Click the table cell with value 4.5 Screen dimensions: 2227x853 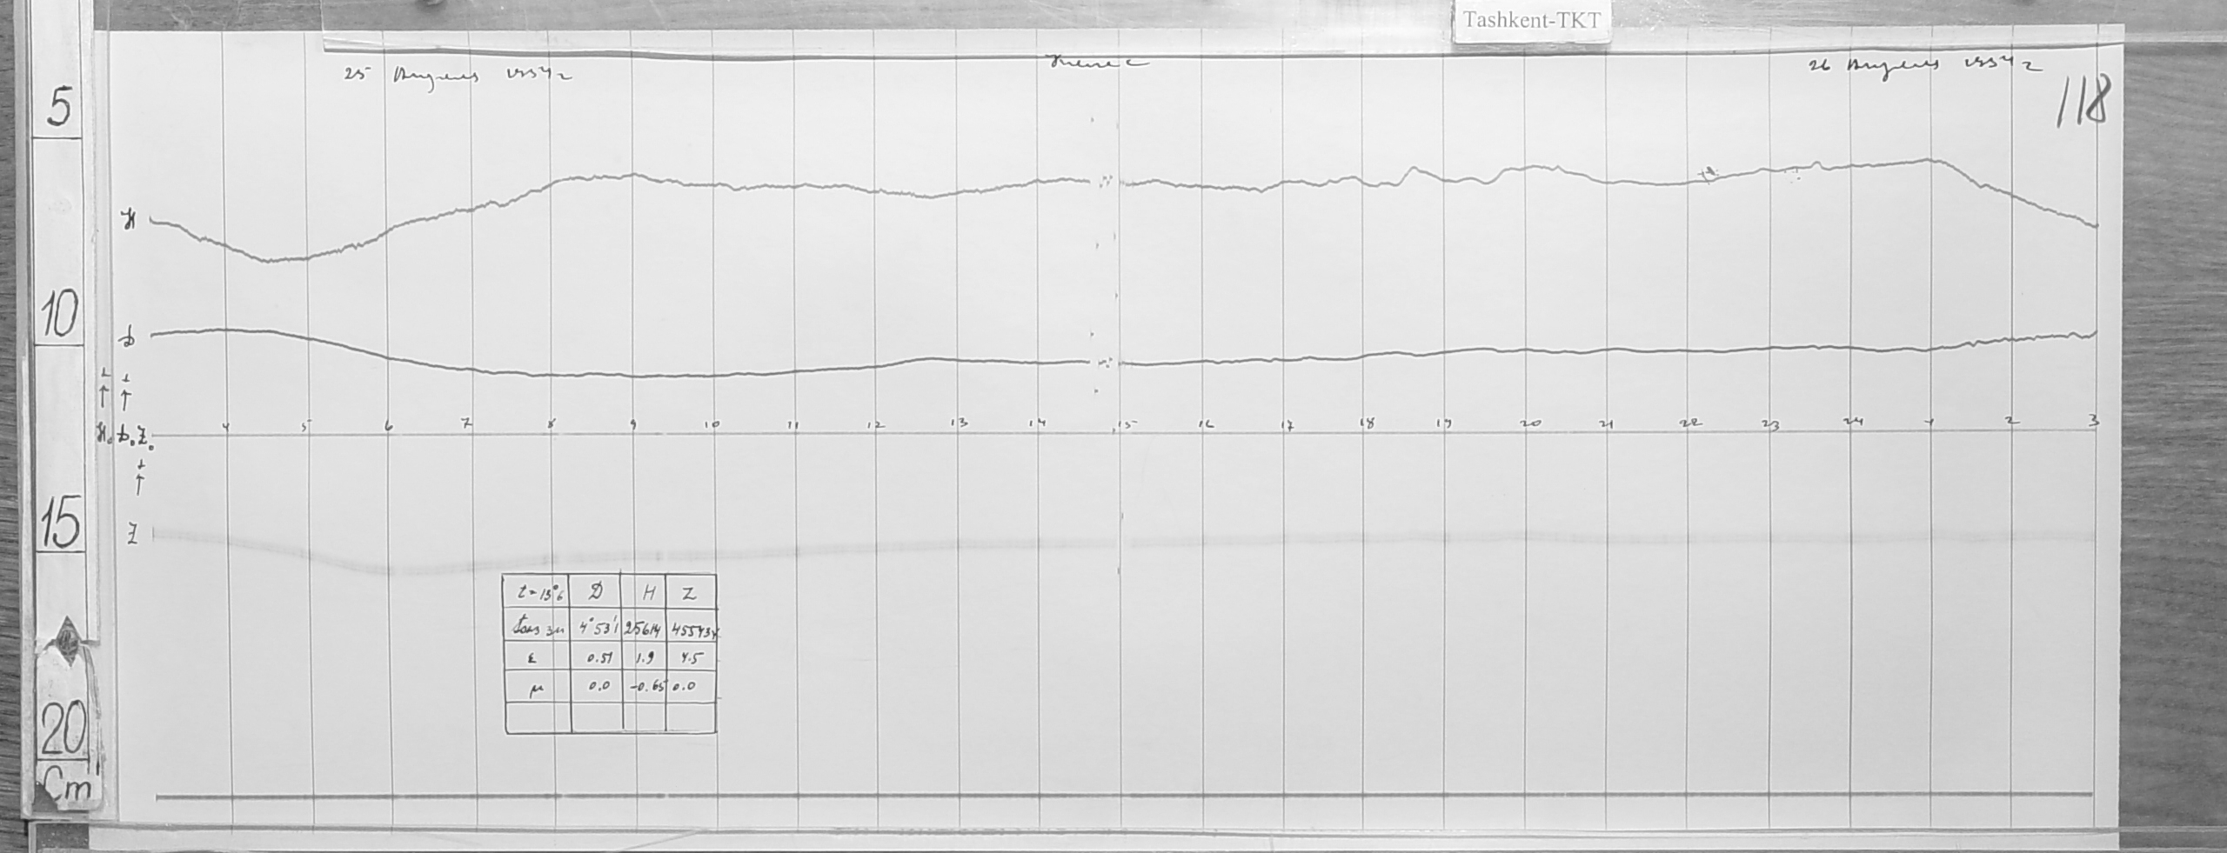point(690,657)
